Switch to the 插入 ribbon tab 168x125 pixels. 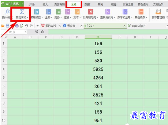(x=45, y=4)
